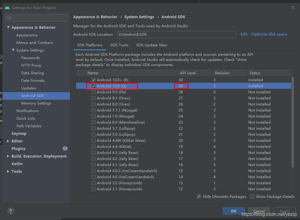
Task: Open the SDK Update Sites tab
Action: pos(152,45)
